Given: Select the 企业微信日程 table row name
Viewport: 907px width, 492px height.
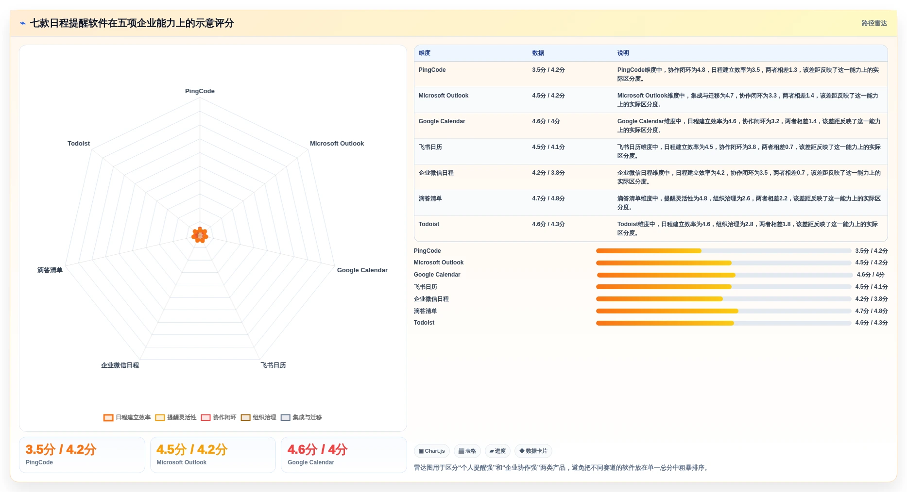Looking at the screenshot, I should click(x=436, y=173).
